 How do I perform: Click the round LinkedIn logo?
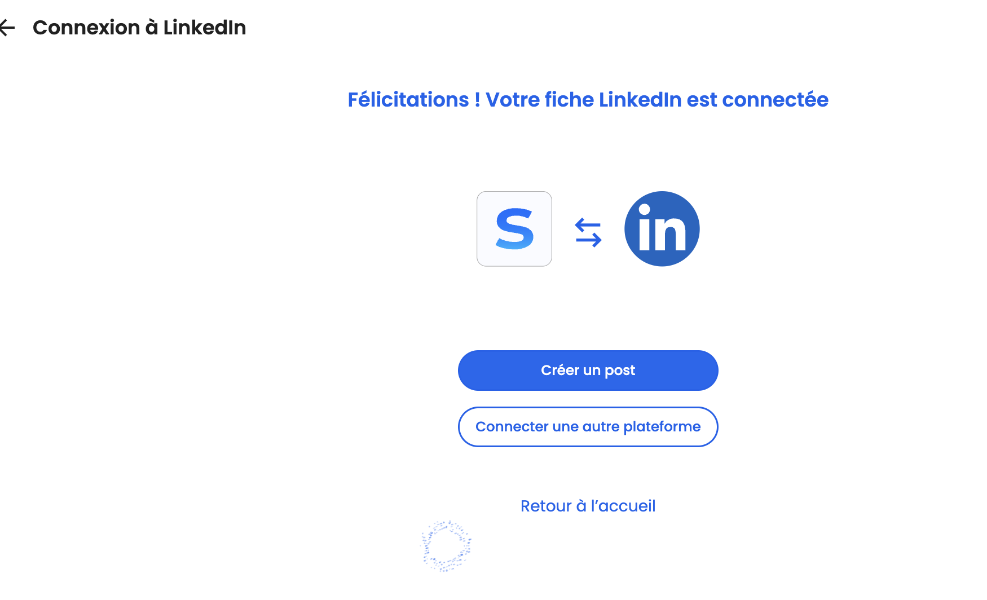tap(662, 229)
